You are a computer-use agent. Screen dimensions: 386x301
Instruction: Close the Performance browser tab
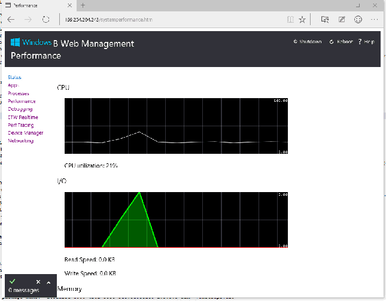point(69,5)
